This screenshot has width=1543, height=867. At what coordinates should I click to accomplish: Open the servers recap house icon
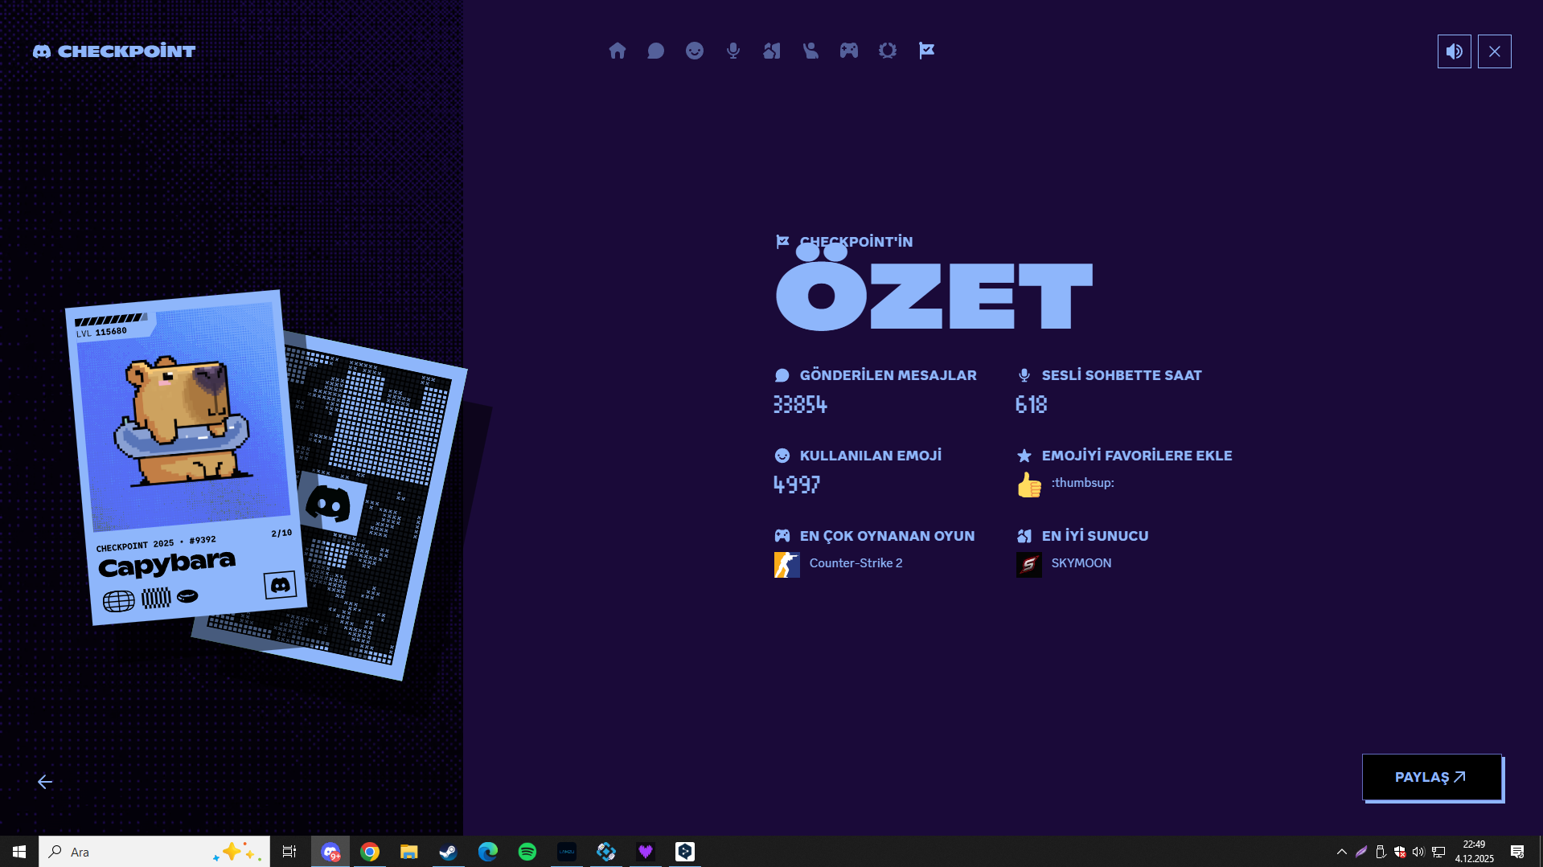point(771,51)
